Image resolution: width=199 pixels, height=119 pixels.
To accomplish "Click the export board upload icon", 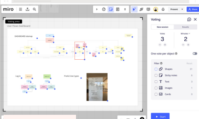I will pyautogui.click(x=27, y=9).
